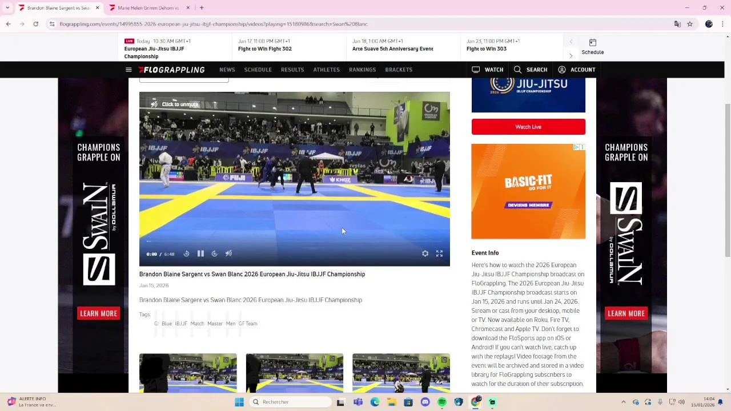Screen dimensions: 731x411
Task: Close the Brandon Blaine Sargent tab
Action: (x=97, y=8)
